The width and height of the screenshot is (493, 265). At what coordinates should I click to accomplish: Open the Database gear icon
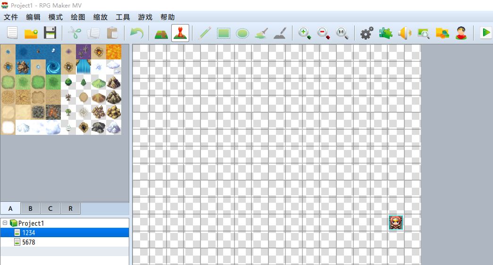pos(367,33)
